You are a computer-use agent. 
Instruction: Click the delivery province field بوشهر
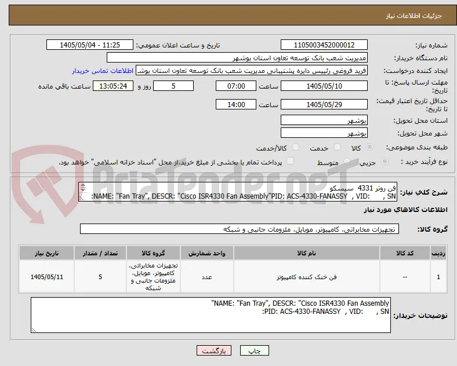coord(324,120)
